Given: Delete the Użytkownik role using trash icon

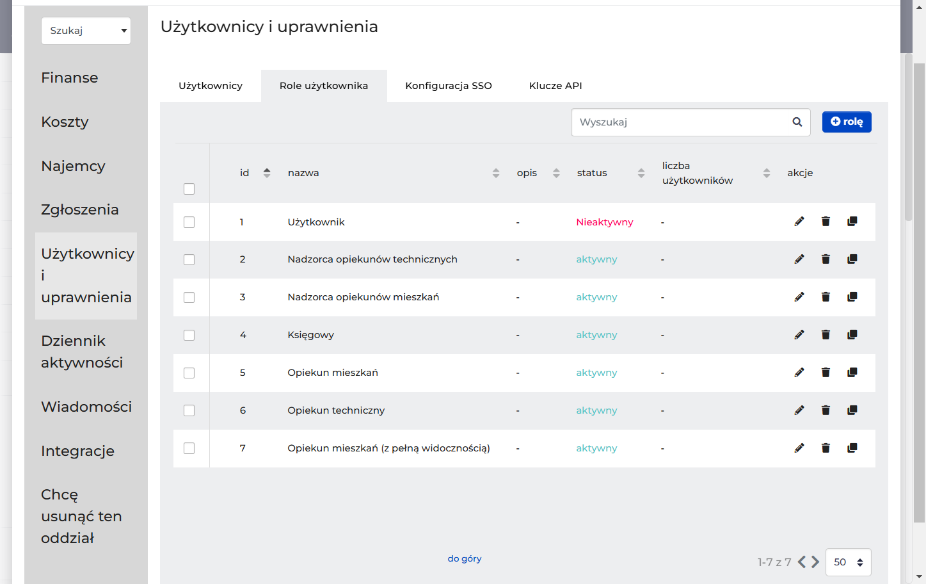Looking at the screenshot, I should [826, 222].
